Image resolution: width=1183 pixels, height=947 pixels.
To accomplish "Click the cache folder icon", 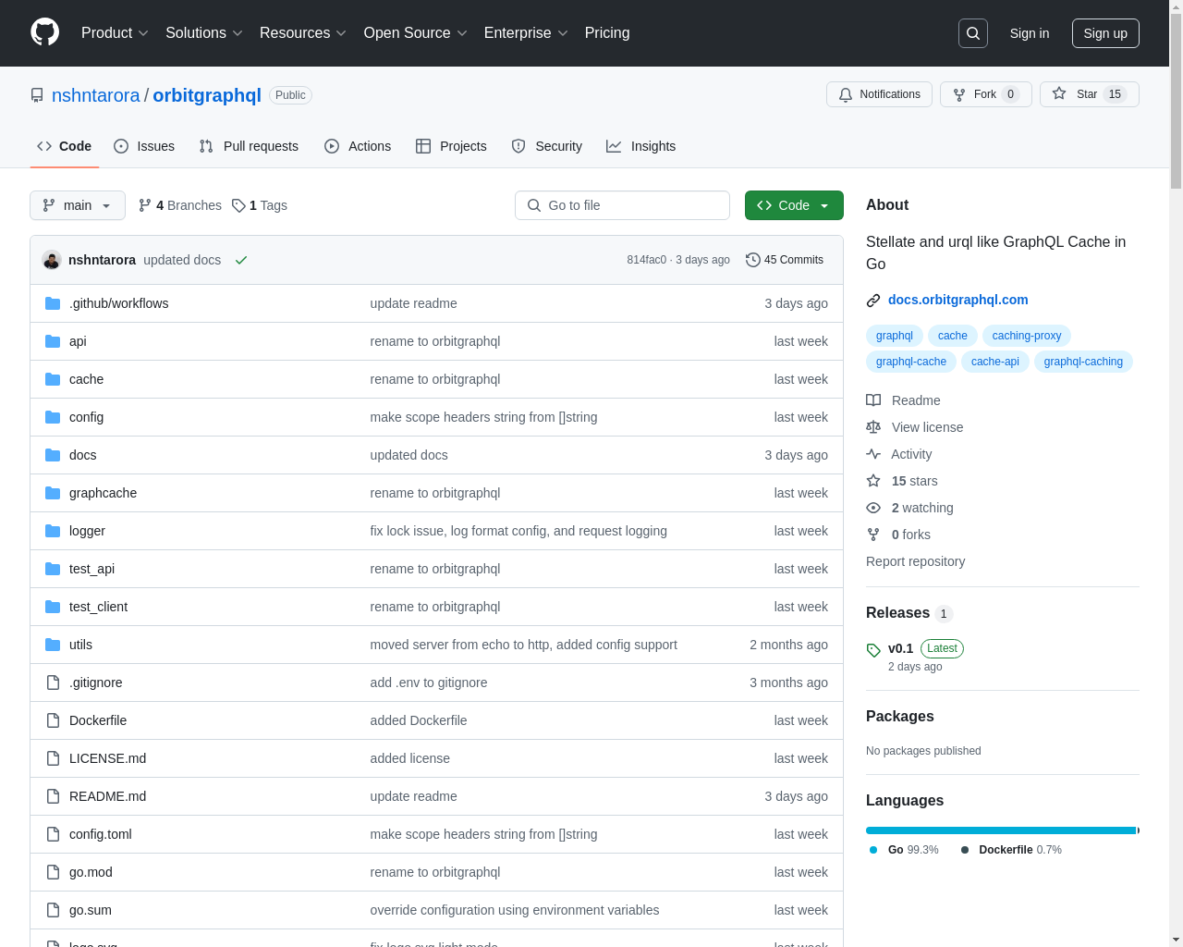I will pyautogui.click(x=53, y=379).
